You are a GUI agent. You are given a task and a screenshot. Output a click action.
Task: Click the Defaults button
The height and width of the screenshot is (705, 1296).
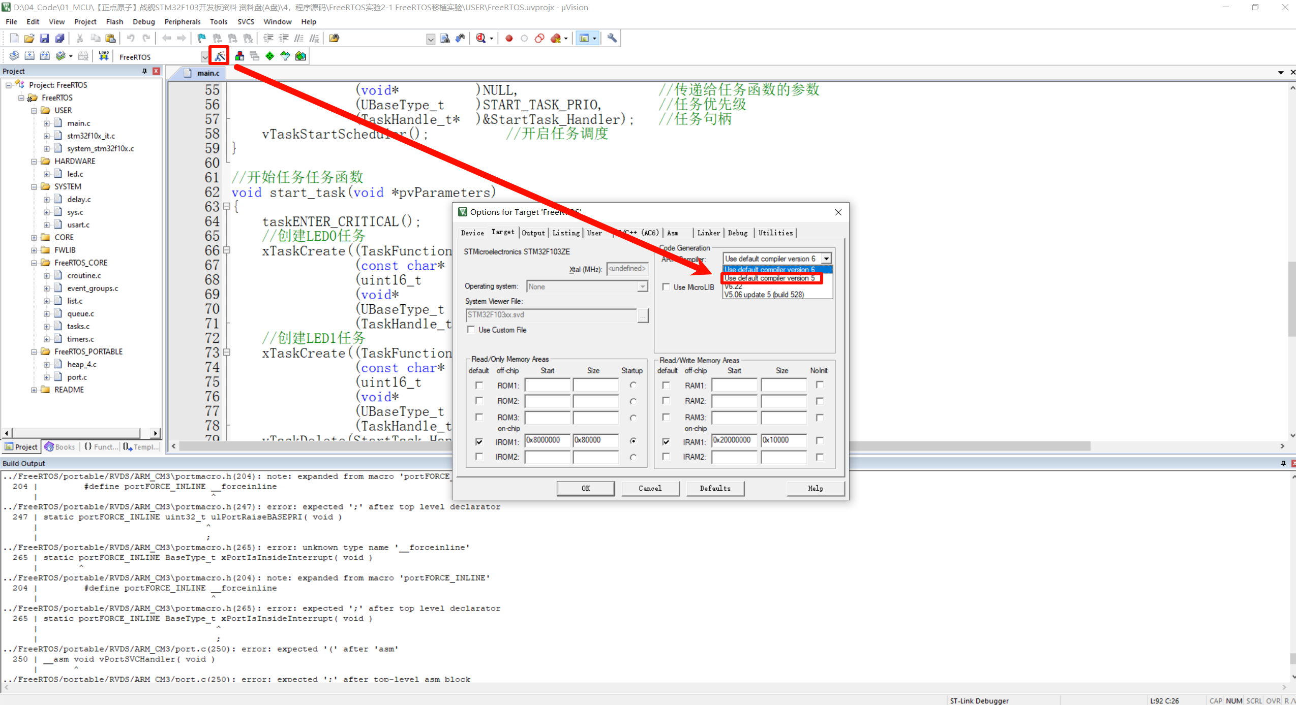(x=715, y=488)
